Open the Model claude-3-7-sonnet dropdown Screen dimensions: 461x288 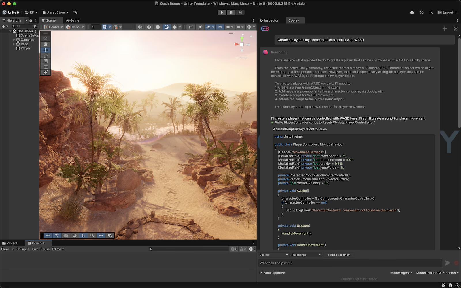coord(437,273)
